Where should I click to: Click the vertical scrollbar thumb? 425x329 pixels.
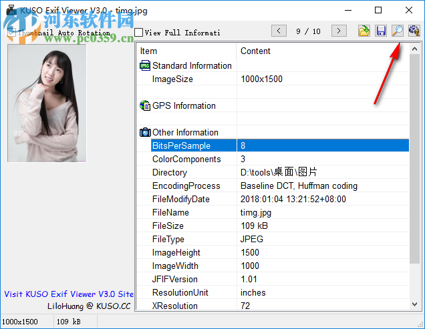[x=414, y=159]
